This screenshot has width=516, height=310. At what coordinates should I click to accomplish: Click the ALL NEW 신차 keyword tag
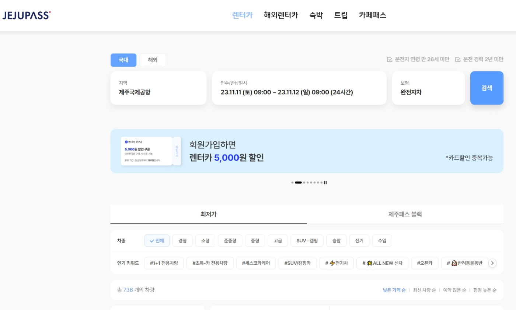(382, 263)
